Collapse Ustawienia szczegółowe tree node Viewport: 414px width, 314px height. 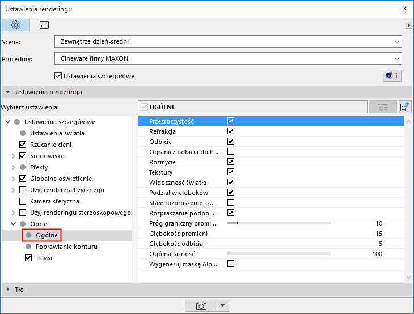click(8, 122)
